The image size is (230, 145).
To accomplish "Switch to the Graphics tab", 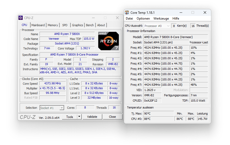I will pos(78,25).
